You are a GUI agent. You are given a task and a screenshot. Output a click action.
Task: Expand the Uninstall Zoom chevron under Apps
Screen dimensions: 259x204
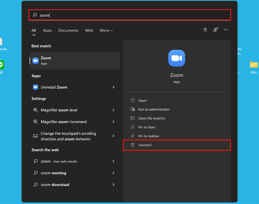tap(113, 87)
